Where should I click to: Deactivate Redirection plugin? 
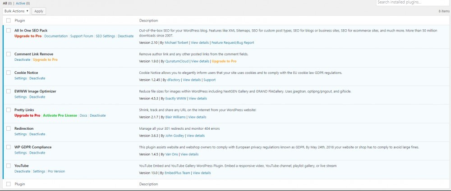[x=37, y=134]
